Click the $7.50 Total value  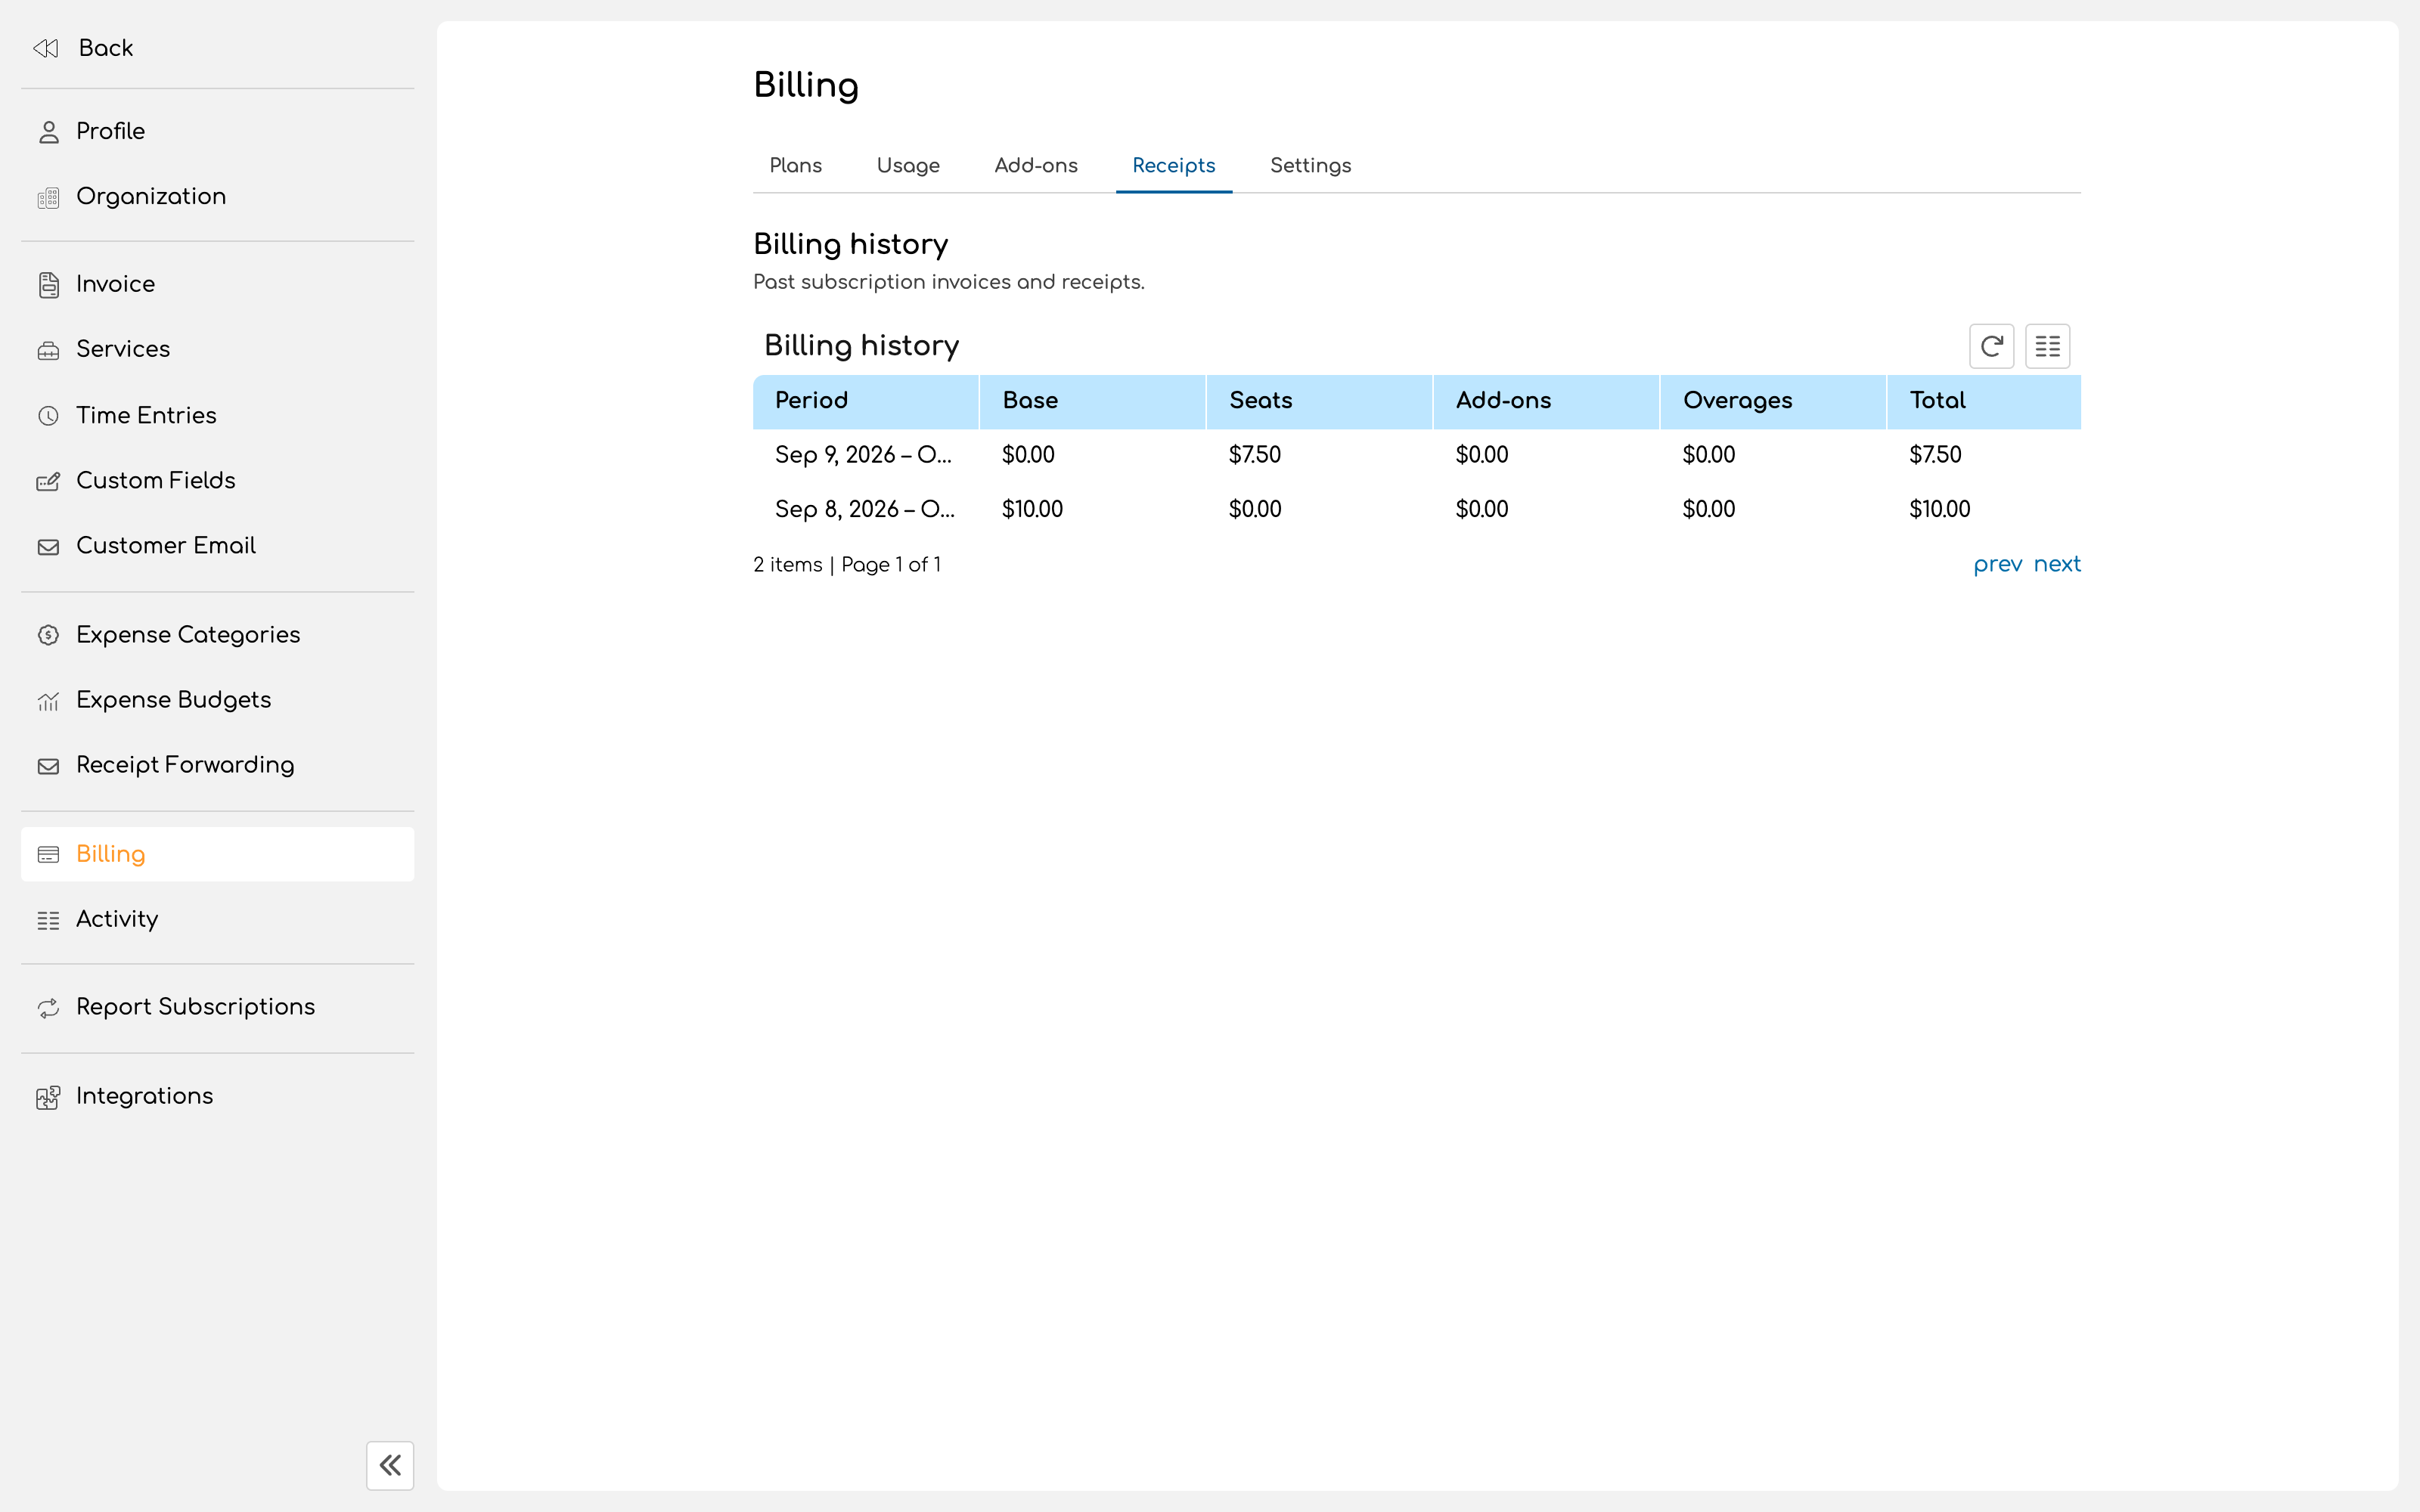[x=1935, y=455]
